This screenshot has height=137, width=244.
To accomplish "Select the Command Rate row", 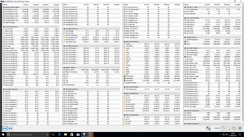I will [x=91, y=85].
